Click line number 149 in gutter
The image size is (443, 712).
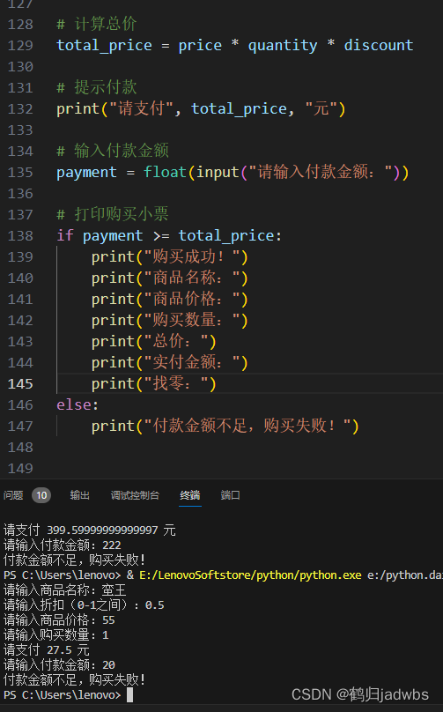[x=20, y=468]
